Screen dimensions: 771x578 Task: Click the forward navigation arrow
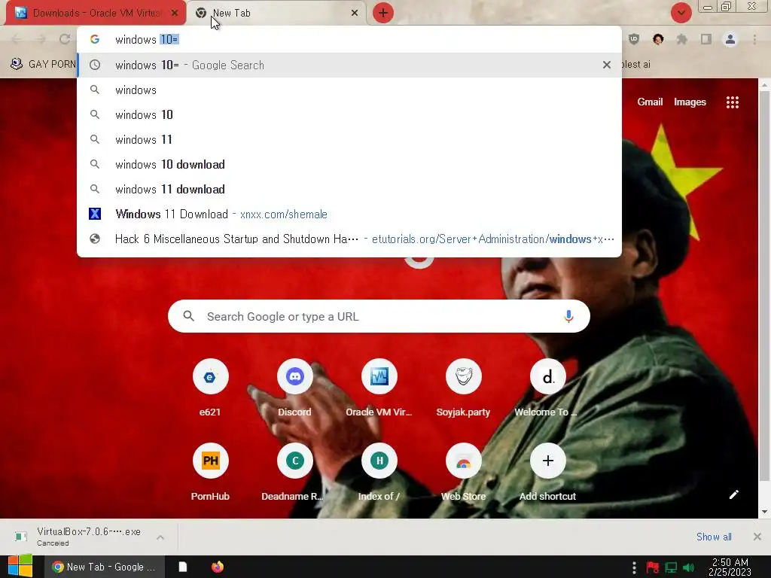41,39
